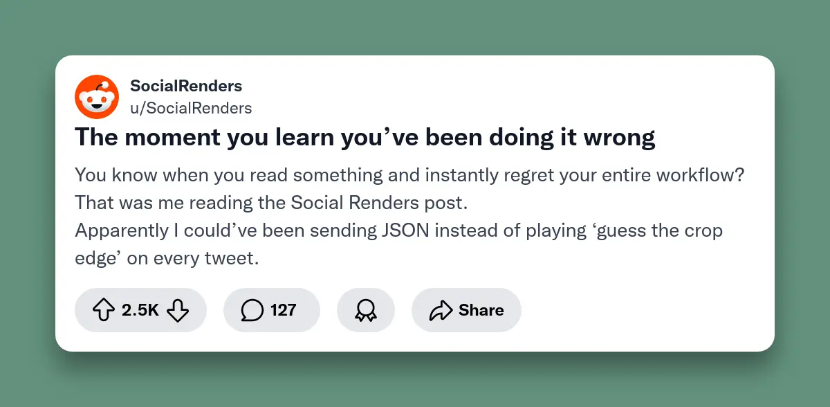Select the SocialRenders community name
Image resolution: width=830 pixels, height=407 pixels.
[x=186, y=86]
